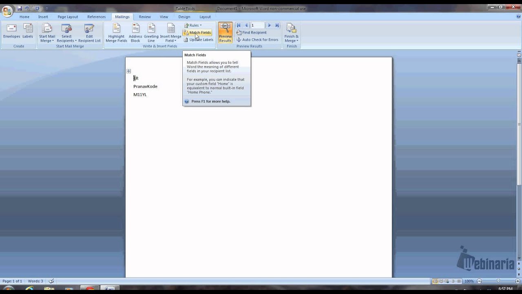Redo action in Quick Access toolbar
The image size is (522, 294).
click(37, 8)
